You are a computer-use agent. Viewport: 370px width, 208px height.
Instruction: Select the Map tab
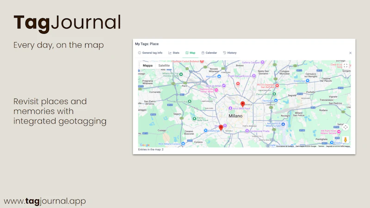(191, 53)
